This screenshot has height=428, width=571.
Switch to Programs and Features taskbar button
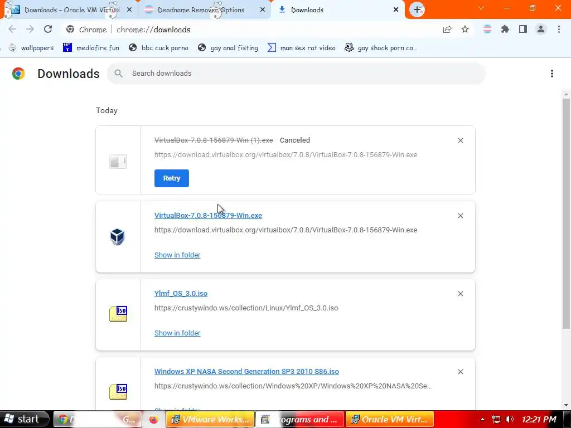[x=300, y=420]
